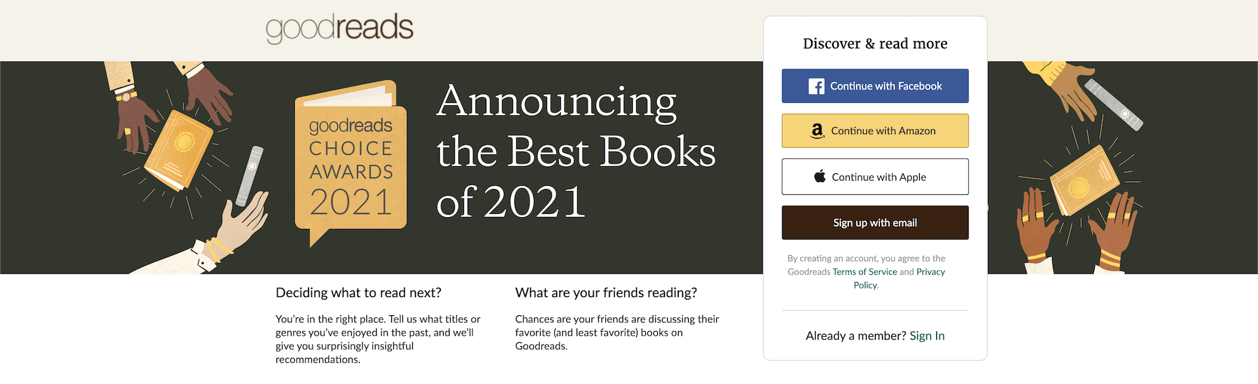1258x384 pixels.
Task: Click the Facebook logo icon
Action: tap(816, 86)
